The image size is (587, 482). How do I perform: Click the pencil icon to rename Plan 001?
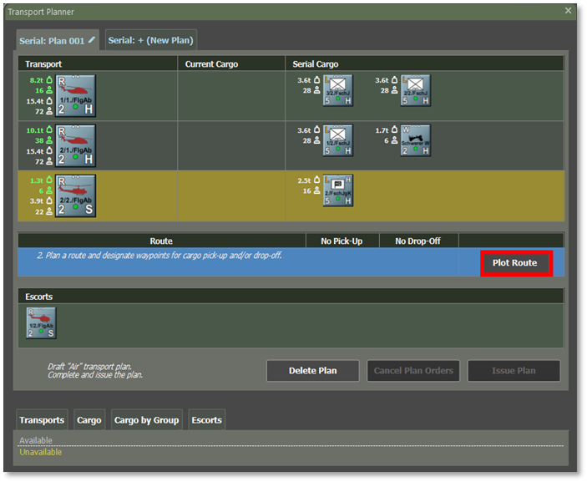[x=92, y=40]
